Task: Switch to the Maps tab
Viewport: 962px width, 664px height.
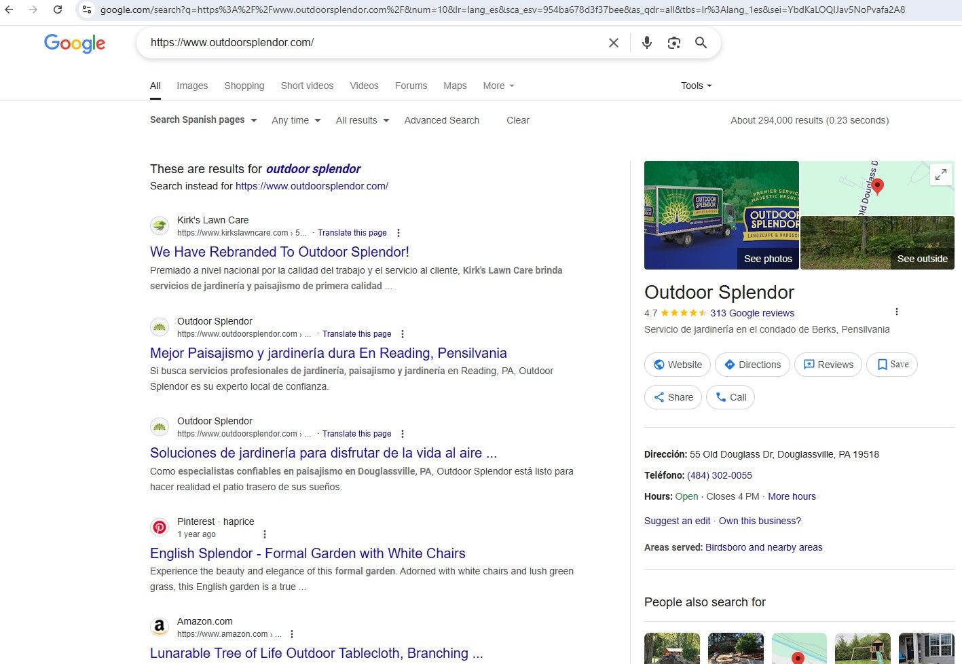Action: pyautogui.click(x=455, y=86)
